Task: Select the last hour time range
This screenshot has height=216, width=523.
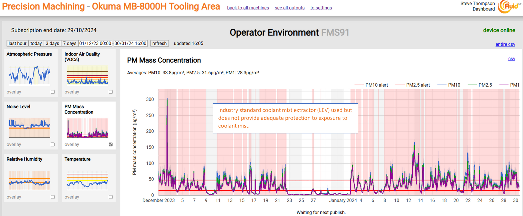Action: pos(17,43)
